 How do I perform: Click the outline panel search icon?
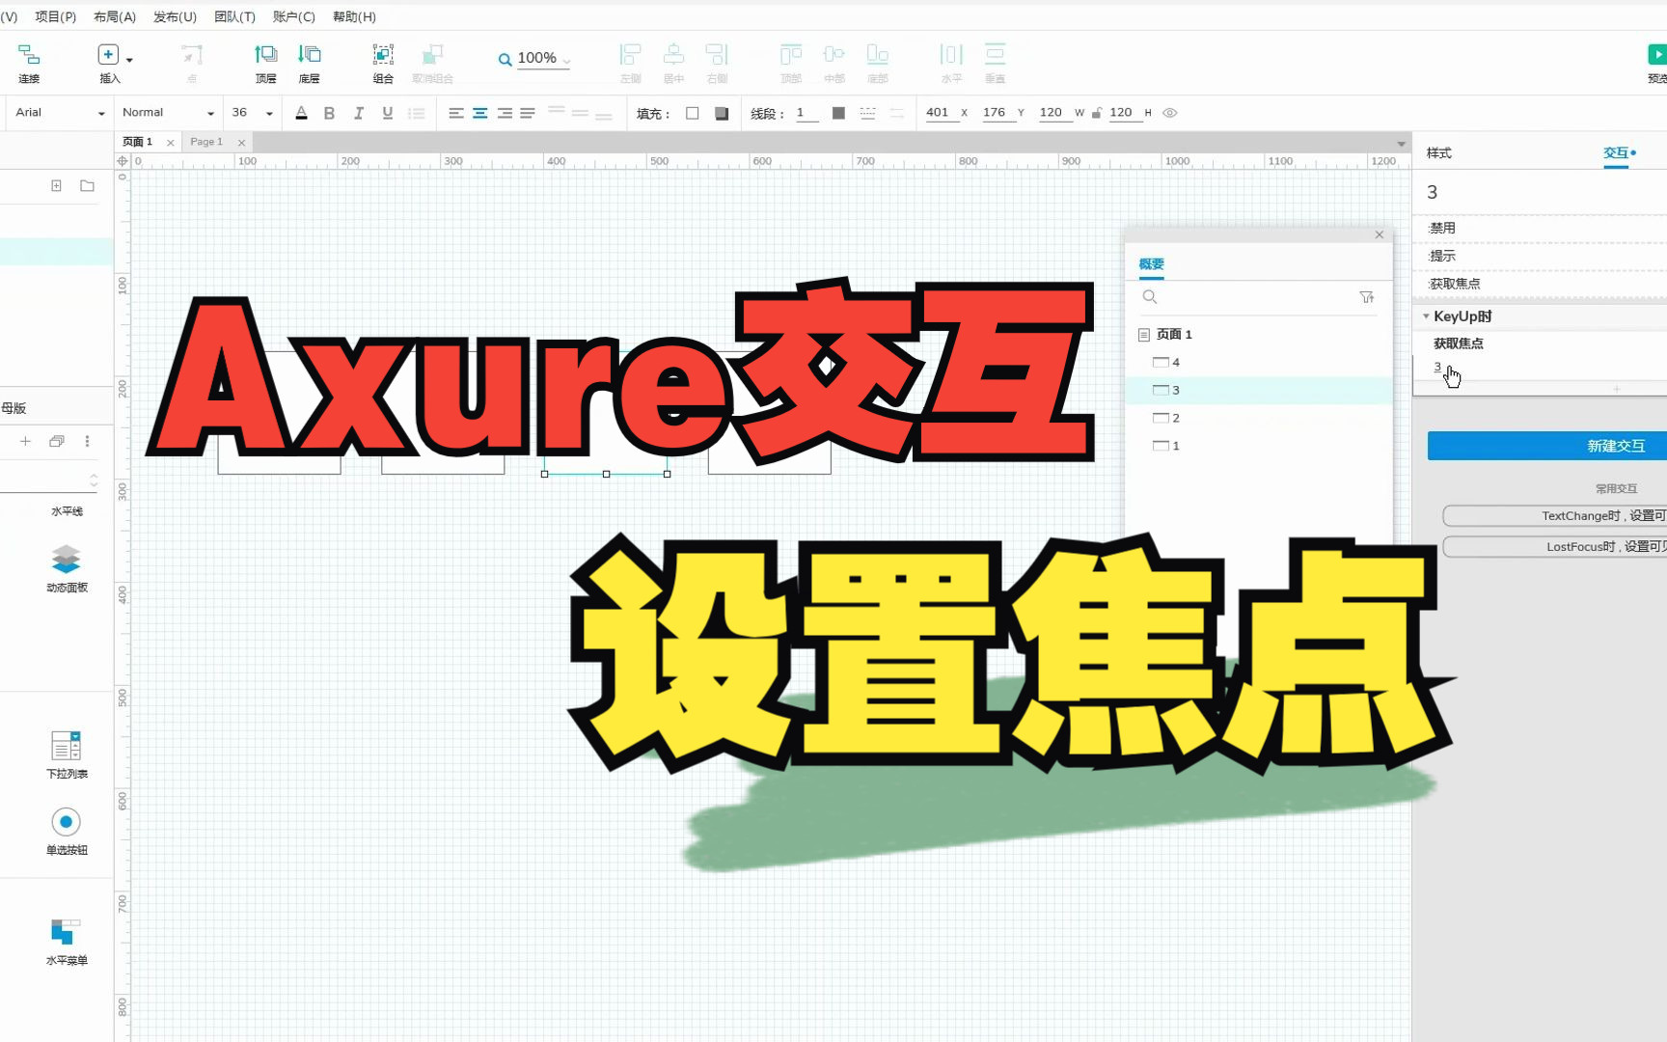[x=1150, y=297]
